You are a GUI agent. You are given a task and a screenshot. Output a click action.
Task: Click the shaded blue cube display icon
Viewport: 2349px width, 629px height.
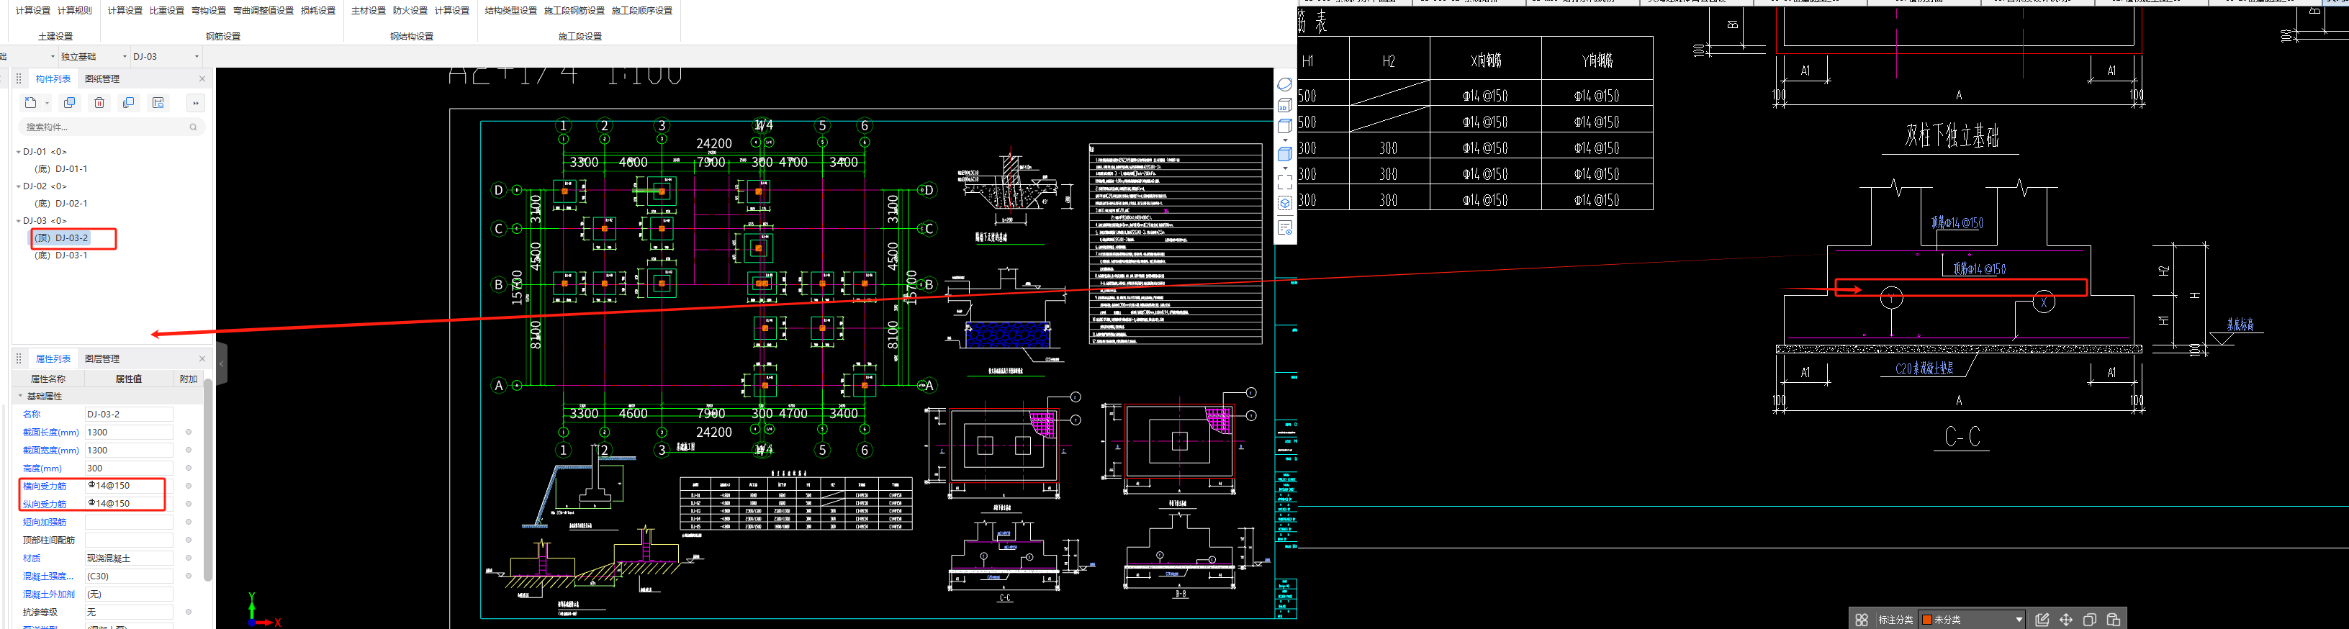pyautogui.click(x=1285, y=154)
